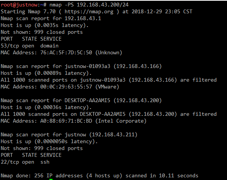Click the MAC address 76:AC:5F:7D:5C:50
The width and height of the screenshot is (227, 180).
tap(66, 53)
